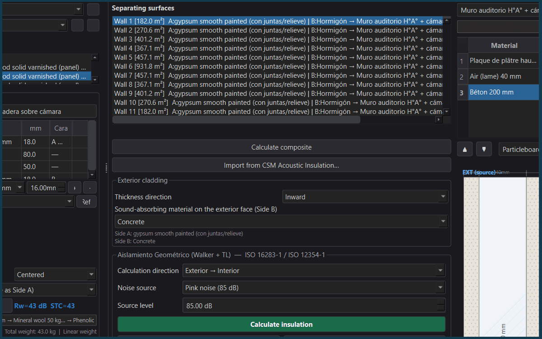Image resolution: width=542 pixels, height=339 pixels.
Task: Increase the Source level with the spinner up arrow
Action: coord(441,302)
